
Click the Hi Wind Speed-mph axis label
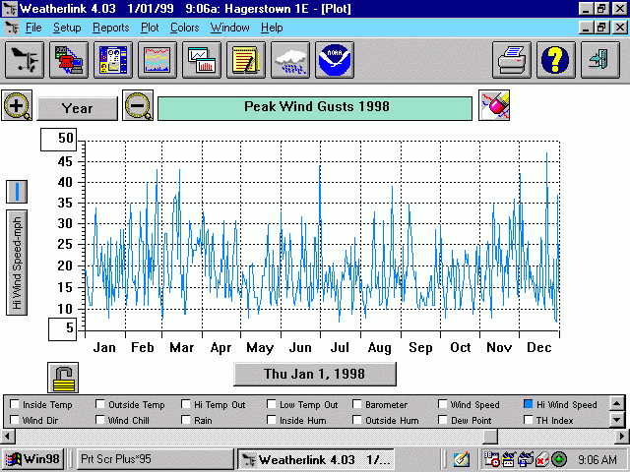17,263
